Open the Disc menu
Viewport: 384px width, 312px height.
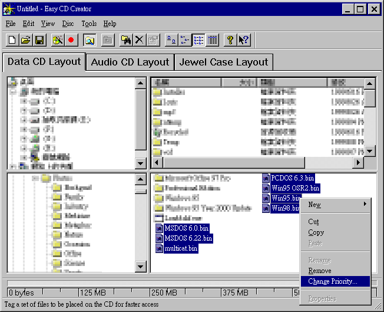click(68, 24)
